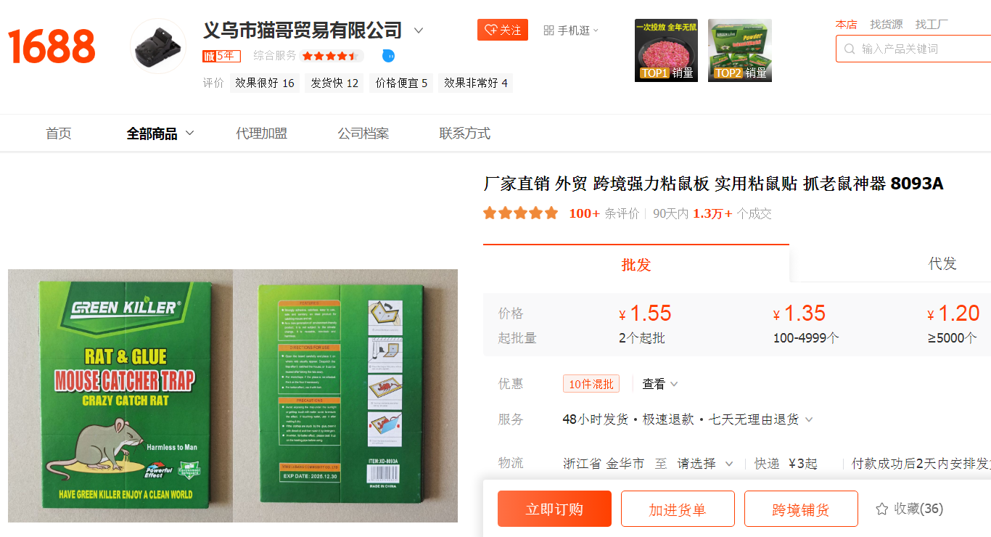The image size is (991, 537).
Task: Open the 全部商品 menu
Action: tap(152, 134)
